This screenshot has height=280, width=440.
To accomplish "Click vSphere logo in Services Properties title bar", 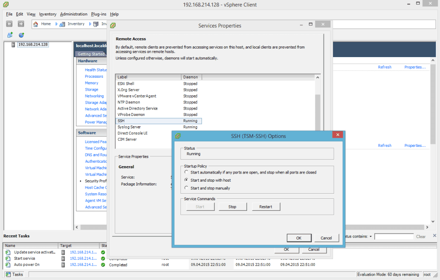I will [113, 25].
